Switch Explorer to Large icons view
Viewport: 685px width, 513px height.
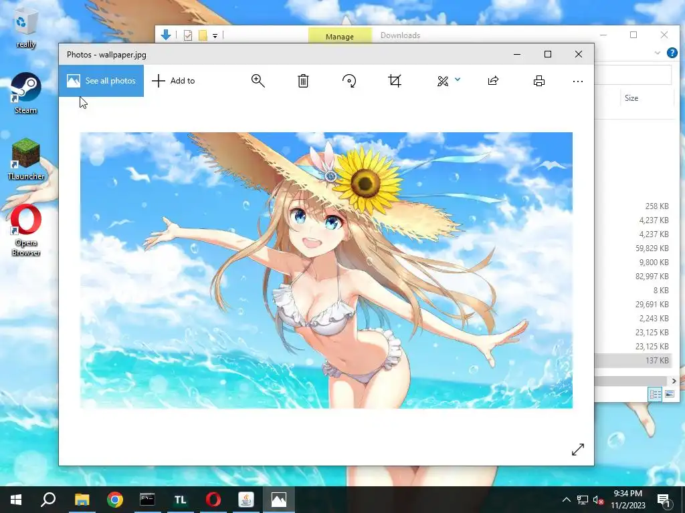[669, 394]
